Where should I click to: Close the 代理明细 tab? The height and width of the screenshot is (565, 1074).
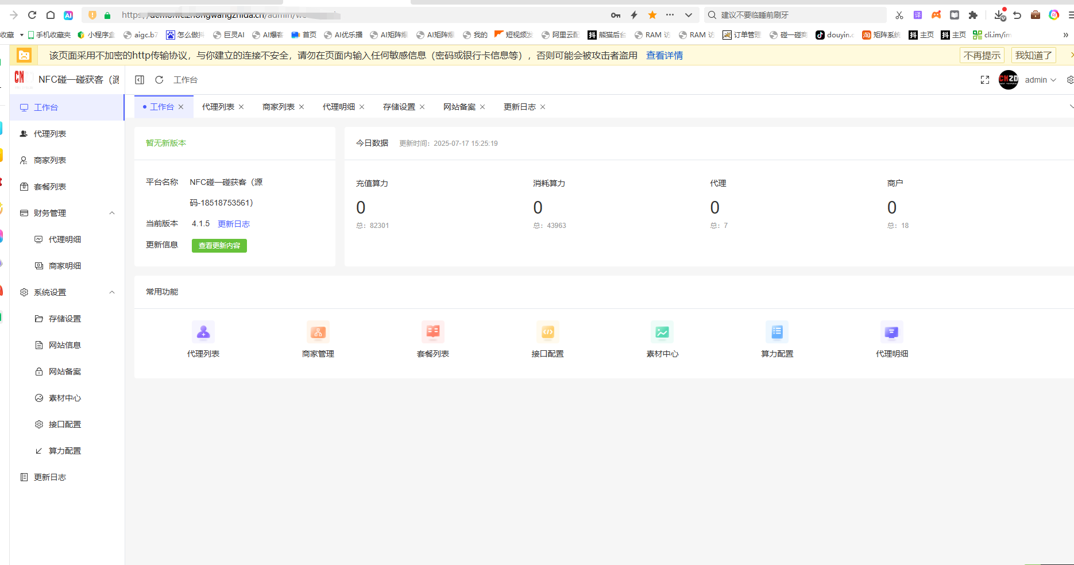[362, 107]
